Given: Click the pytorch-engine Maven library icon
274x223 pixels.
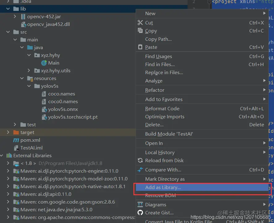Looking at the screenshot, I should click(x=16, y=171).
